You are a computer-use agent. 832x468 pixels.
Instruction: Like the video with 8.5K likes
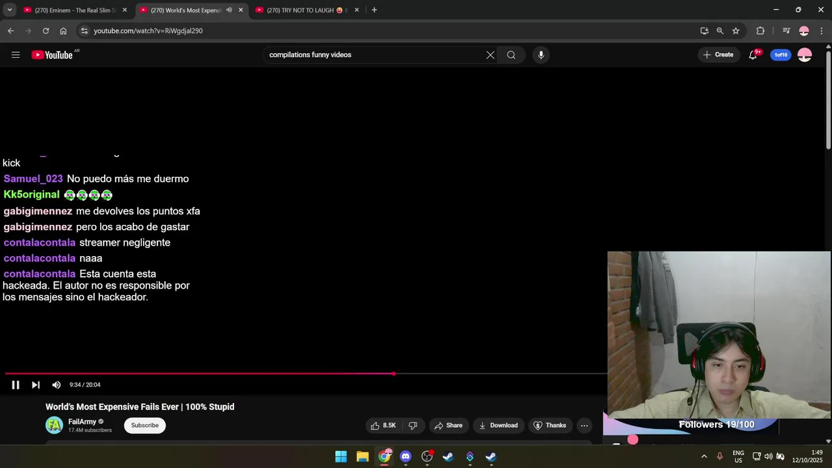coord(382,425)
